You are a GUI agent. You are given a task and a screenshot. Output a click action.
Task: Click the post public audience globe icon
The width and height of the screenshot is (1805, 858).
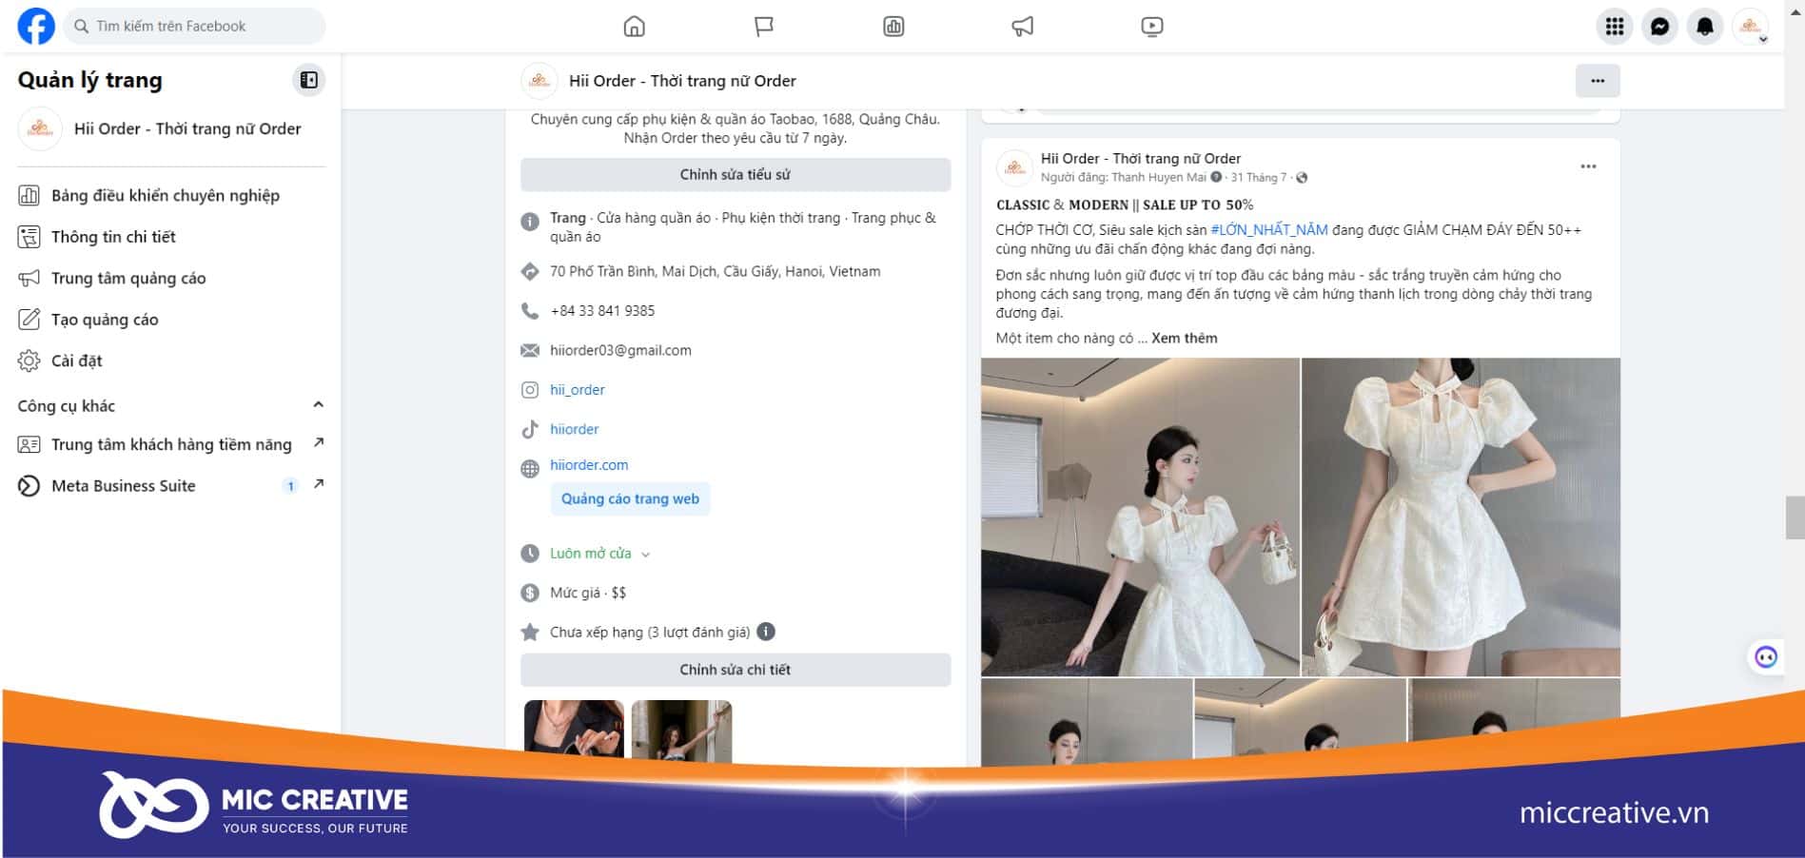(1302, 178)
